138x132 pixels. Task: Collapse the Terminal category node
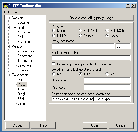click(x=9, y=27)
